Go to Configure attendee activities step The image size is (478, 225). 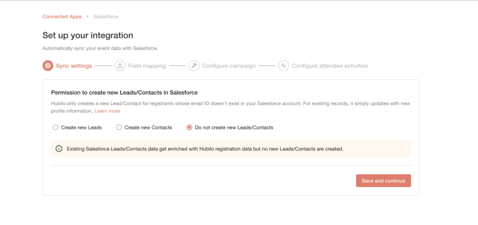pyautogui.click(x=330, y=66)
